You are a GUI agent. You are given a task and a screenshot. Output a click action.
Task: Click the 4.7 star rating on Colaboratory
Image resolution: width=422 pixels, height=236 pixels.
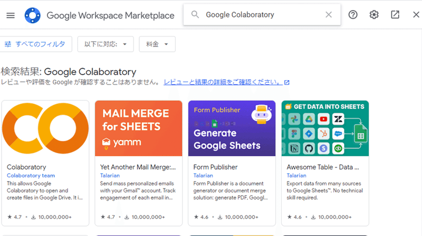coord(15,217)
